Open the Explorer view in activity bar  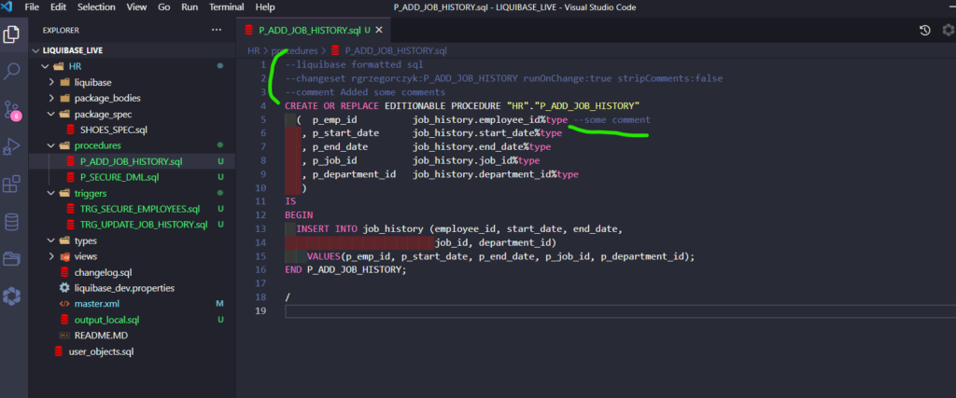11,34
